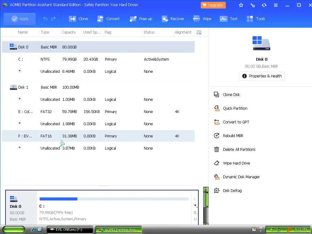Click the Clone Disk icon

point(217,94)
